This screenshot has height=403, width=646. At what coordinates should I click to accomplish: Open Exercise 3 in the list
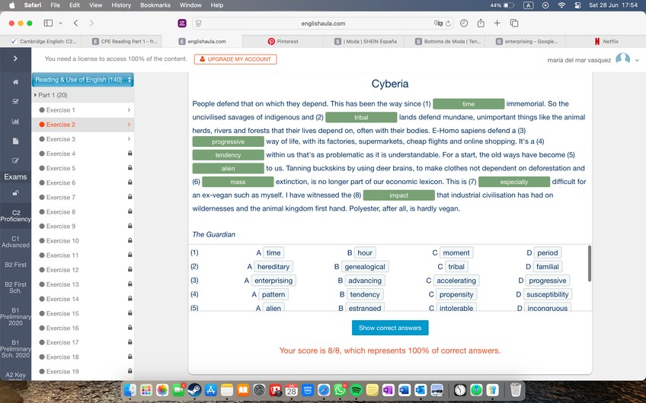pos(83,139)
